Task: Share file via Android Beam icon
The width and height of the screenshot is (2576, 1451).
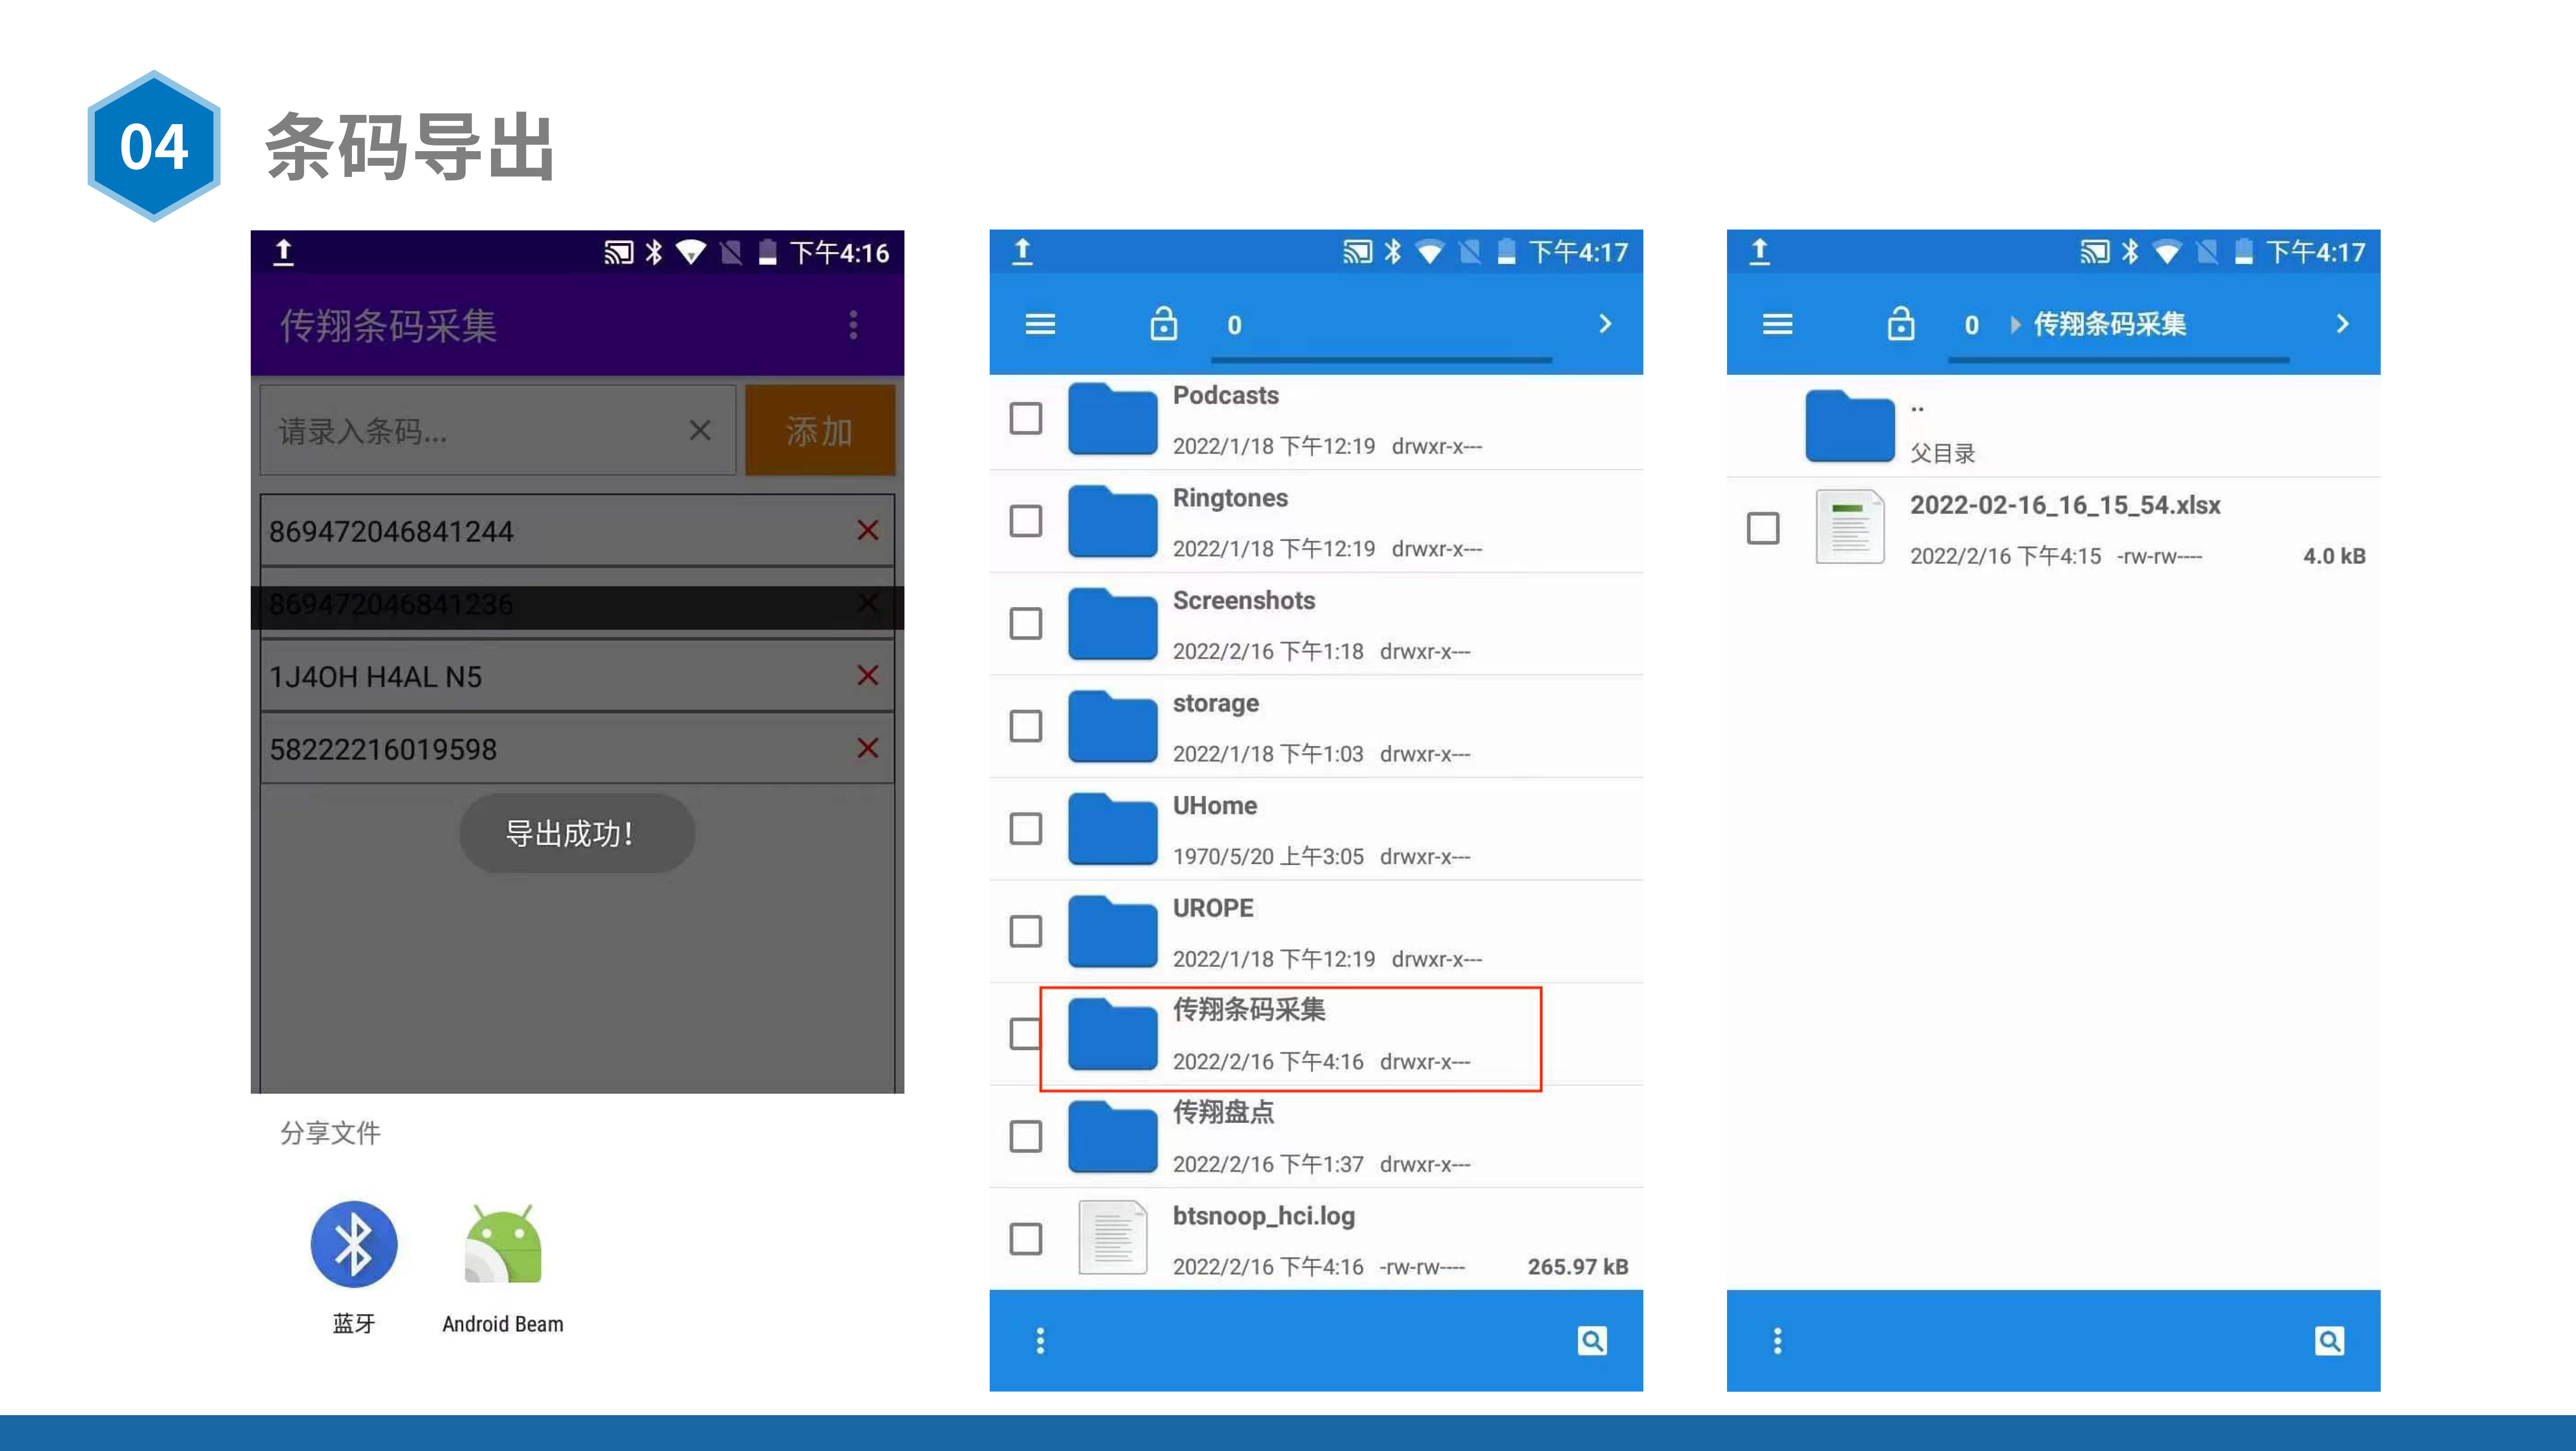Action: pos(503,1244)
